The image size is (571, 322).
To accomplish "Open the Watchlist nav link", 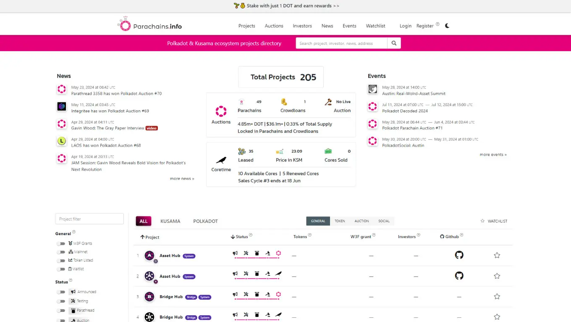I will point(375,26).
